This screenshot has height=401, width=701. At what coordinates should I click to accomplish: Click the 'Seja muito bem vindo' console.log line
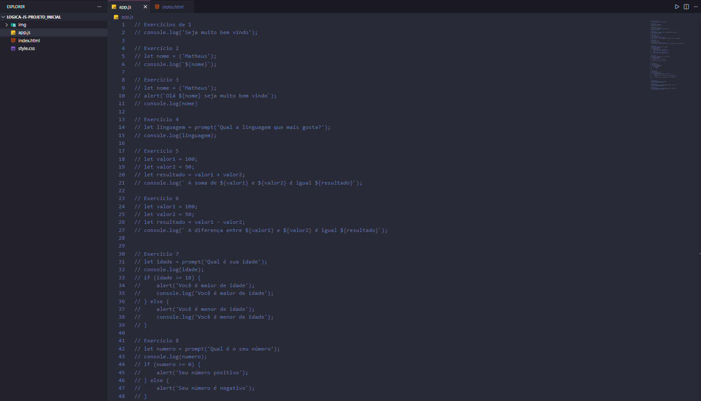pyautogui.click(x=196, y=32)
